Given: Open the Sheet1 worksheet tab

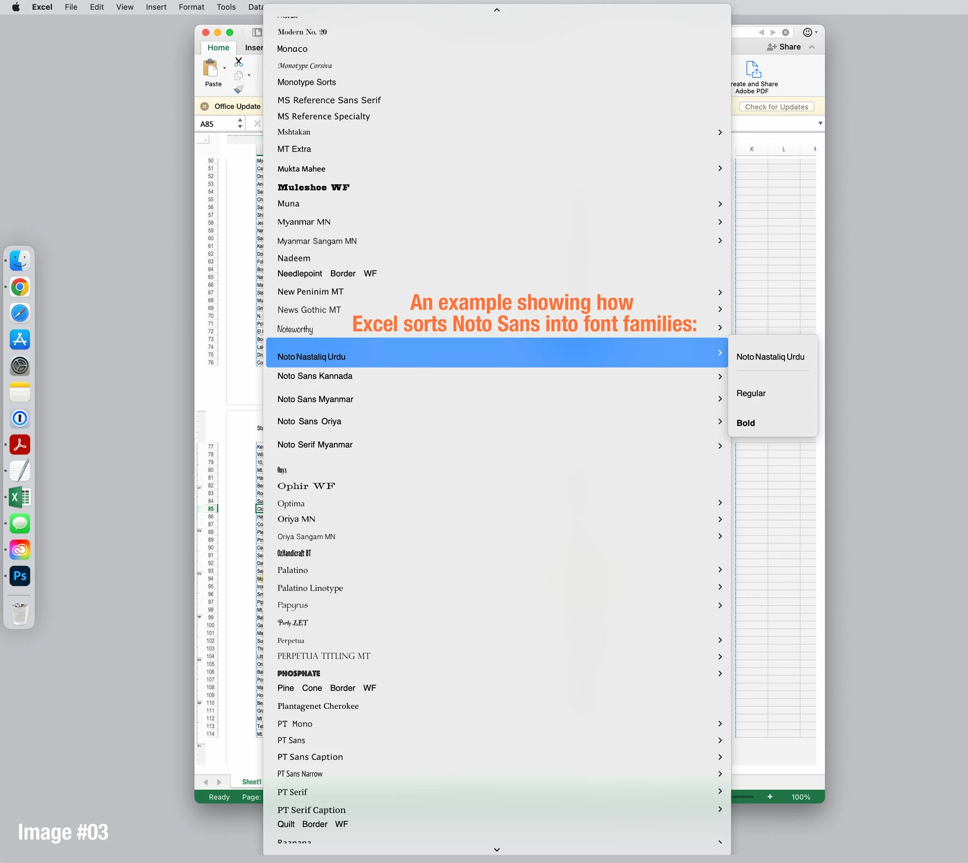Looking at the screenshot, I should pyautogui.click(x=251, y=782).
